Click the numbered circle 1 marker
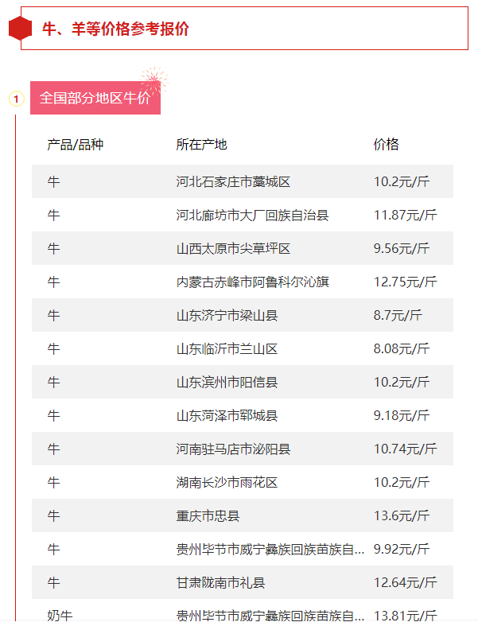478x626 pixels. pyautogui.click(x=16, y=99)
